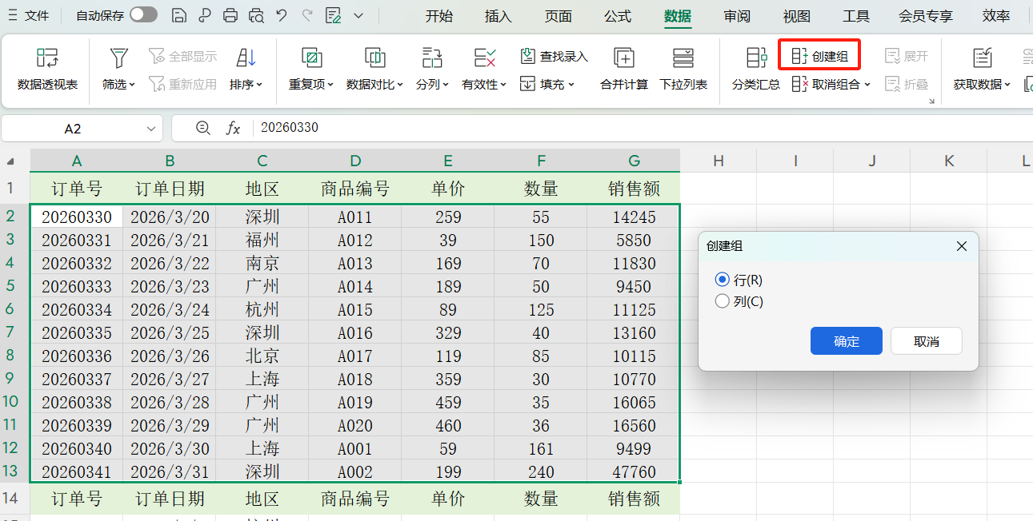Click the 合并计算 consolidate icon

click(623, 70)
